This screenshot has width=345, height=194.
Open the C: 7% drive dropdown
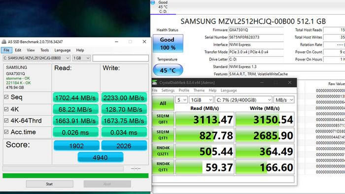(x=243, y=100)
